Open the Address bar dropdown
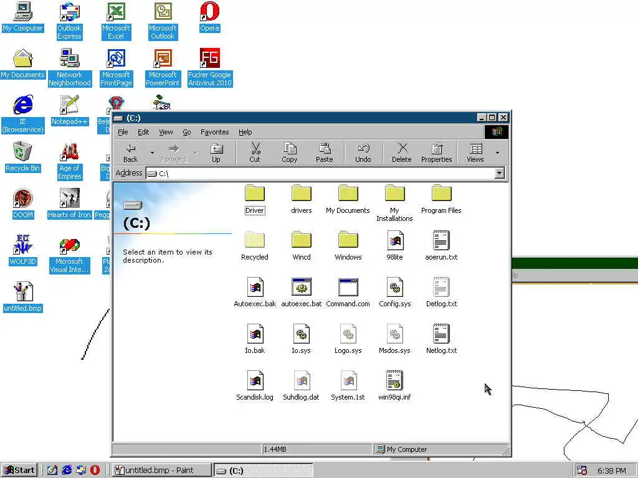 [x=499, y=173]
